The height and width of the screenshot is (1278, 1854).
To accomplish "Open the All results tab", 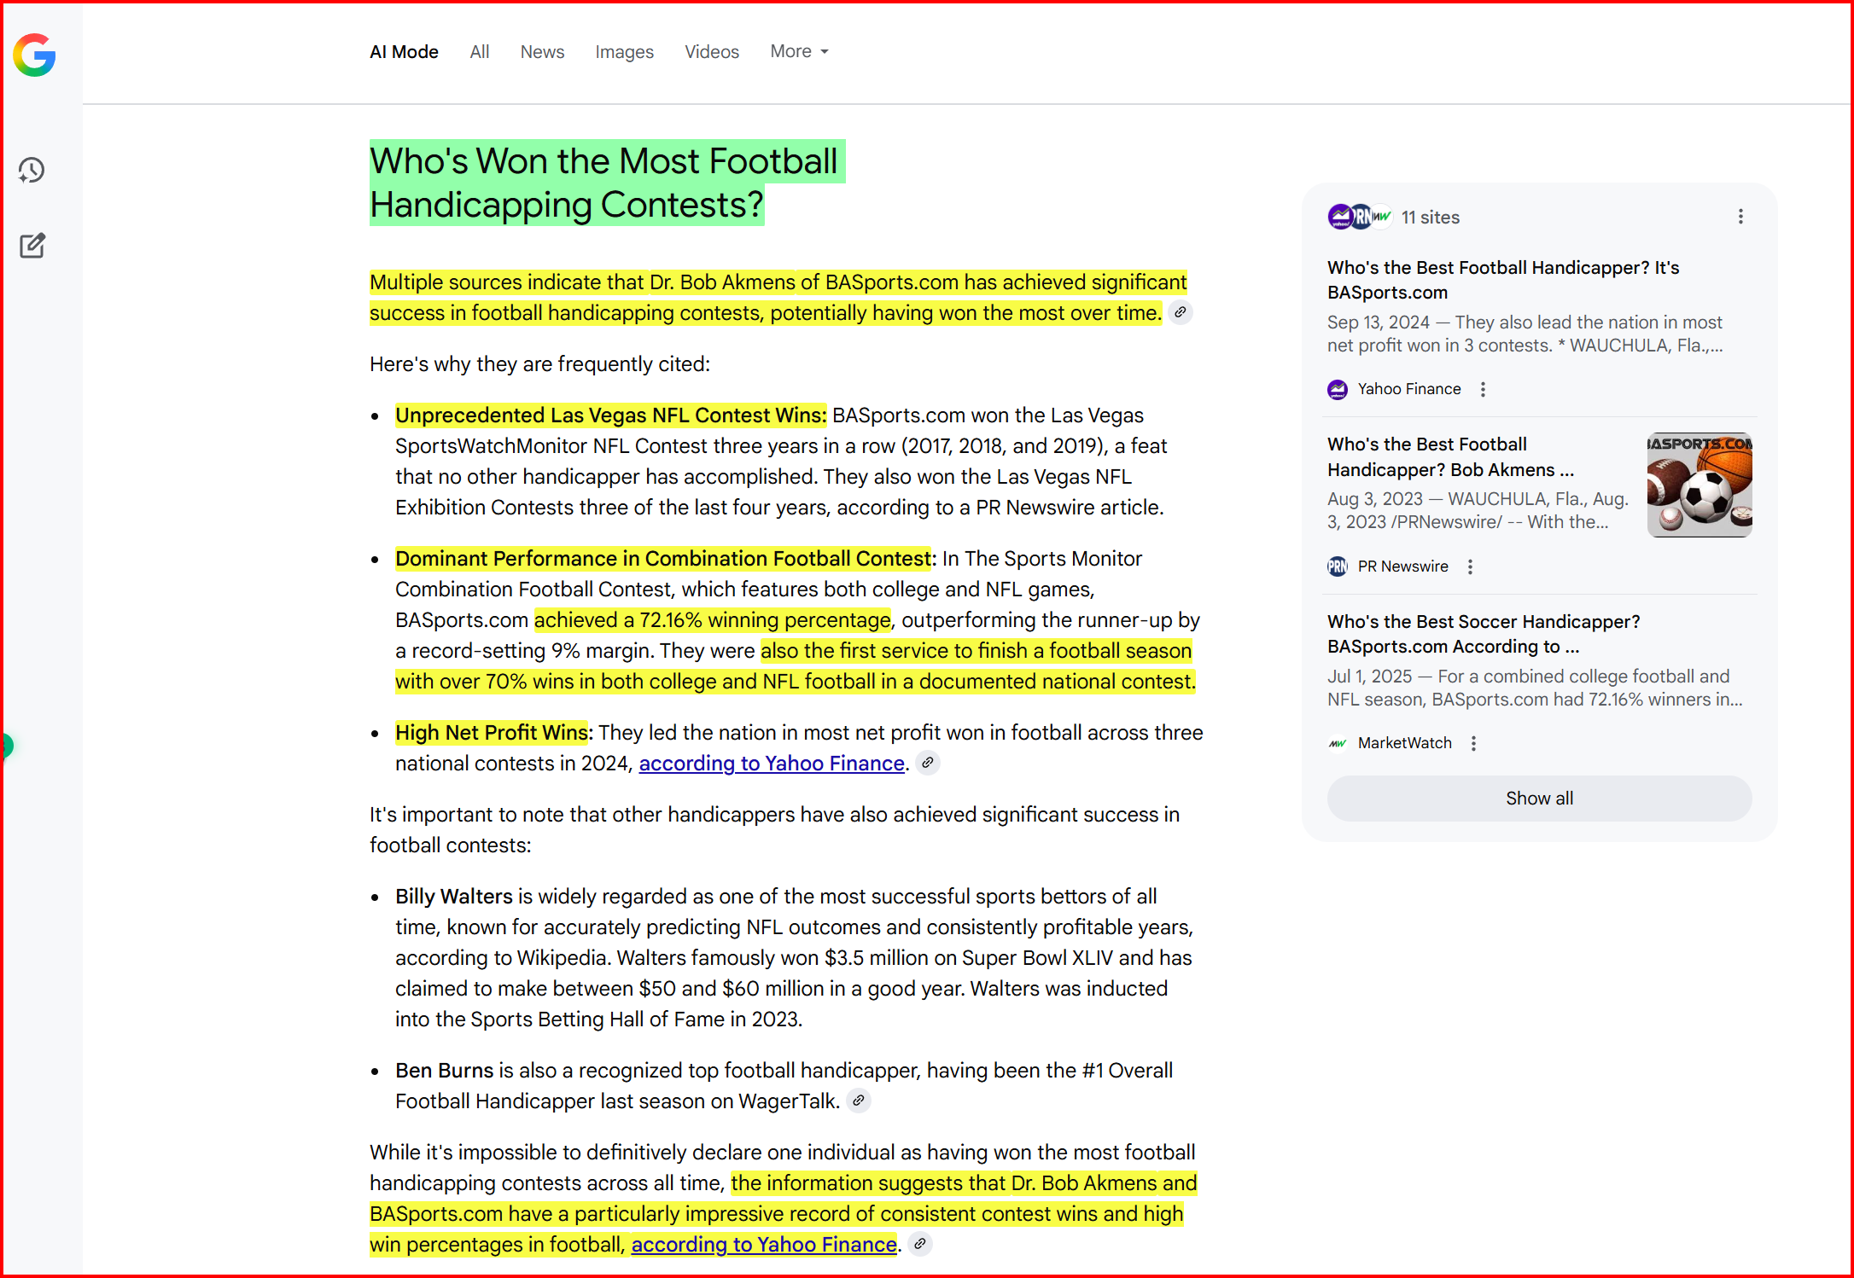I will click(479, 52).
